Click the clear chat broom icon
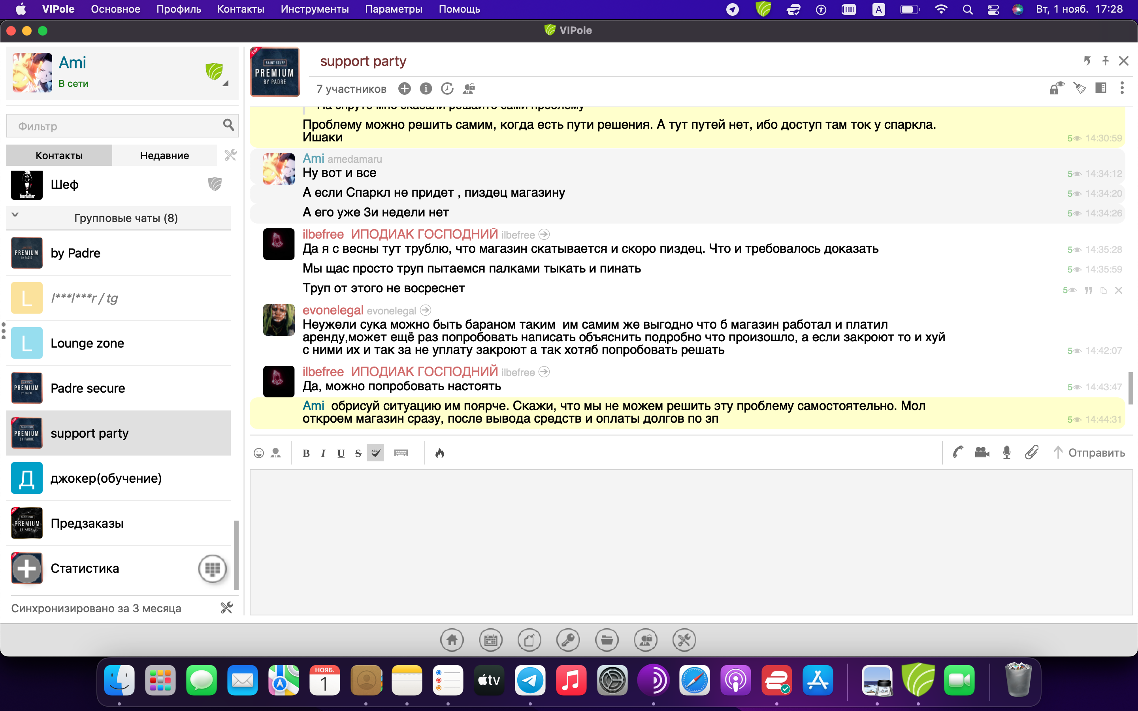Viewport: 1138px width, 711px height. click(1079, 88)
